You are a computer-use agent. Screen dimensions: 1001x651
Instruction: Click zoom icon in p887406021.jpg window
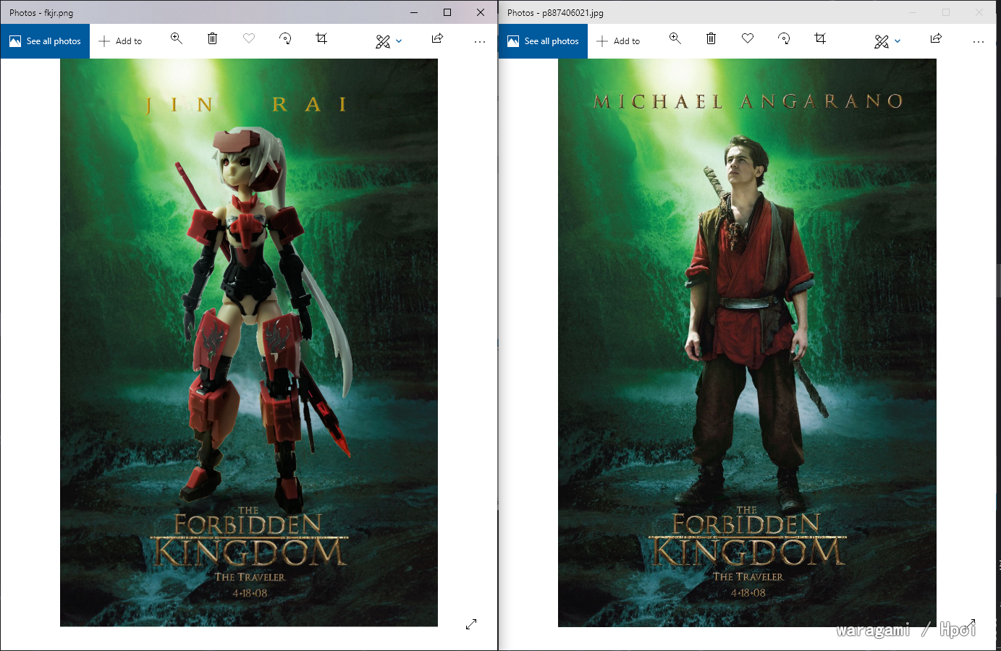click(x=675, y=39)
